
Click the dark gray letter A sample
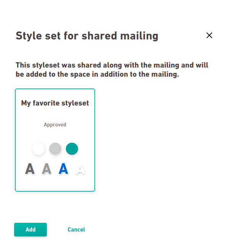click(30, 169)
